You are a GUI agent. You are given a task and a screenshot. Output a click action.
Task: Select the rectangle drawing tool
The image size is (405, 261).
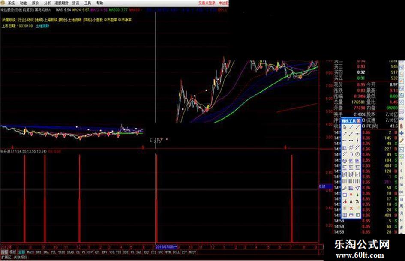point(345,195)
